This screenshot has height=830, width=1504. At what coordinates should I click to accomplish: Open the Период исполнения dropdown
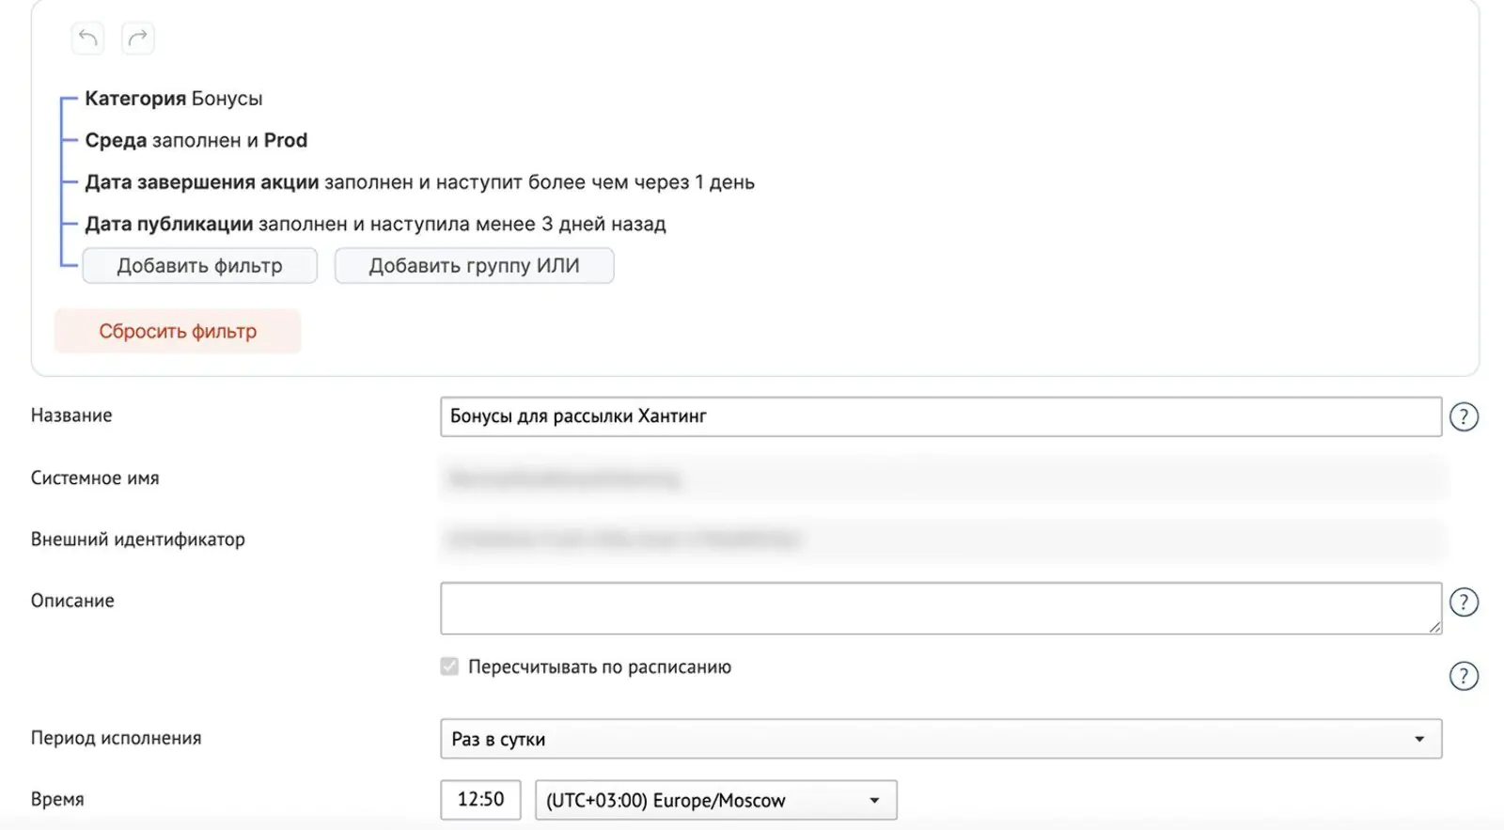point(941,739)
